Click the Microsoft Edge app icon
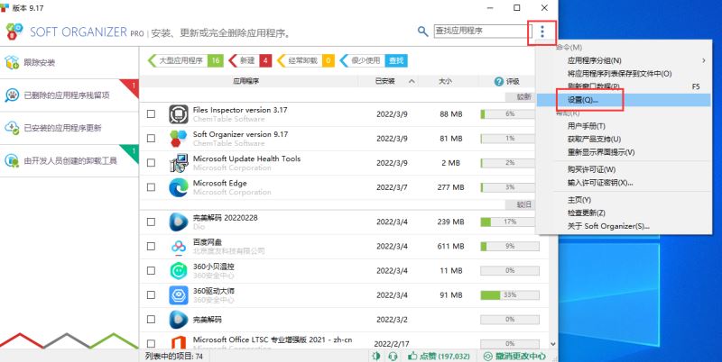This screenshot has width=722, height=362. click(x=178, y=187)
